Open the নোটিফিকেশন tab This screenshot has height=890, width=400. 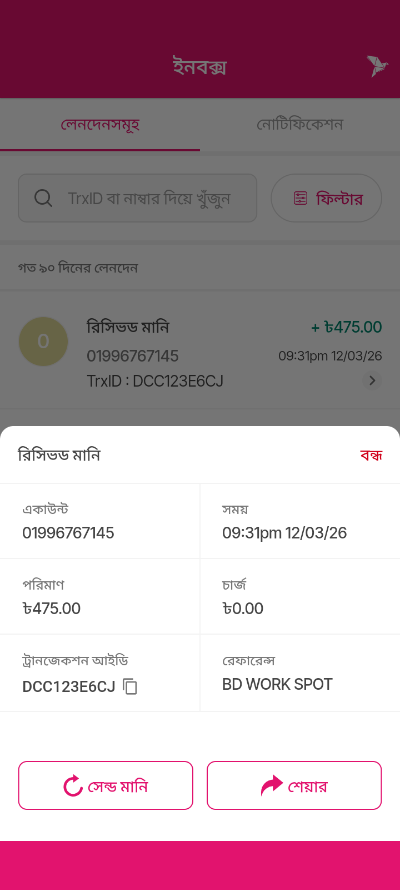tap(300, 125)
